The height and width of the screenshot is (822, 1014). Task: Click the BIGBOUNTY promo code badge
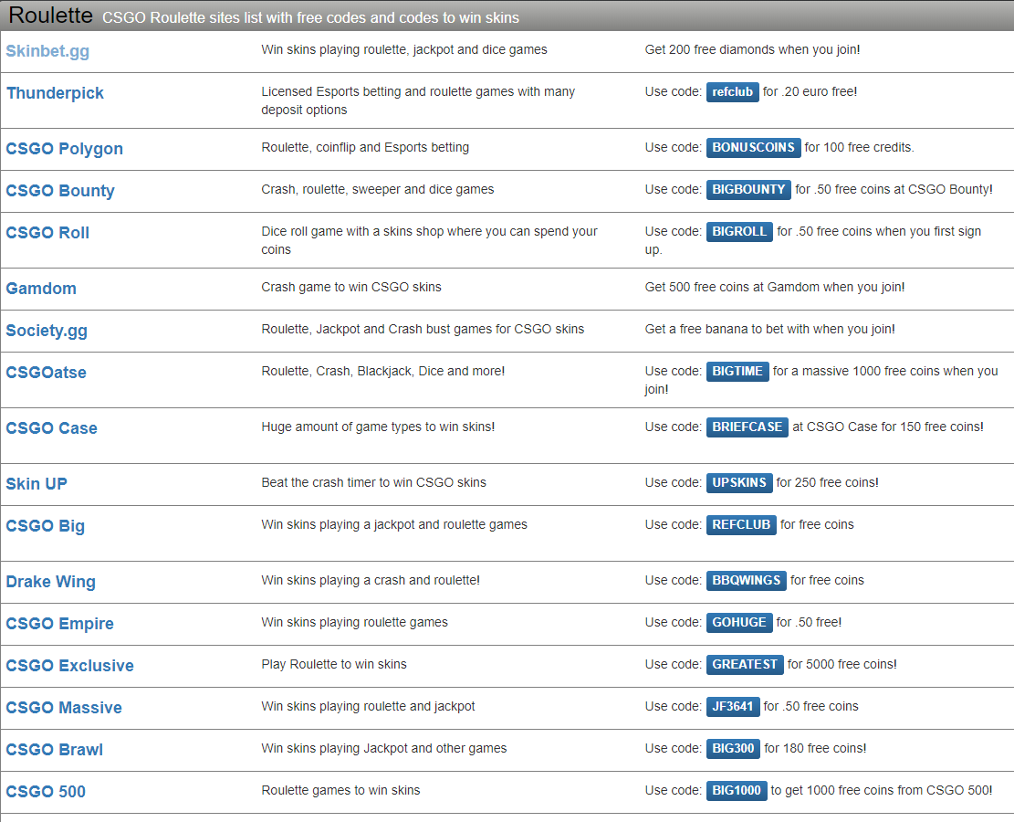748,190
